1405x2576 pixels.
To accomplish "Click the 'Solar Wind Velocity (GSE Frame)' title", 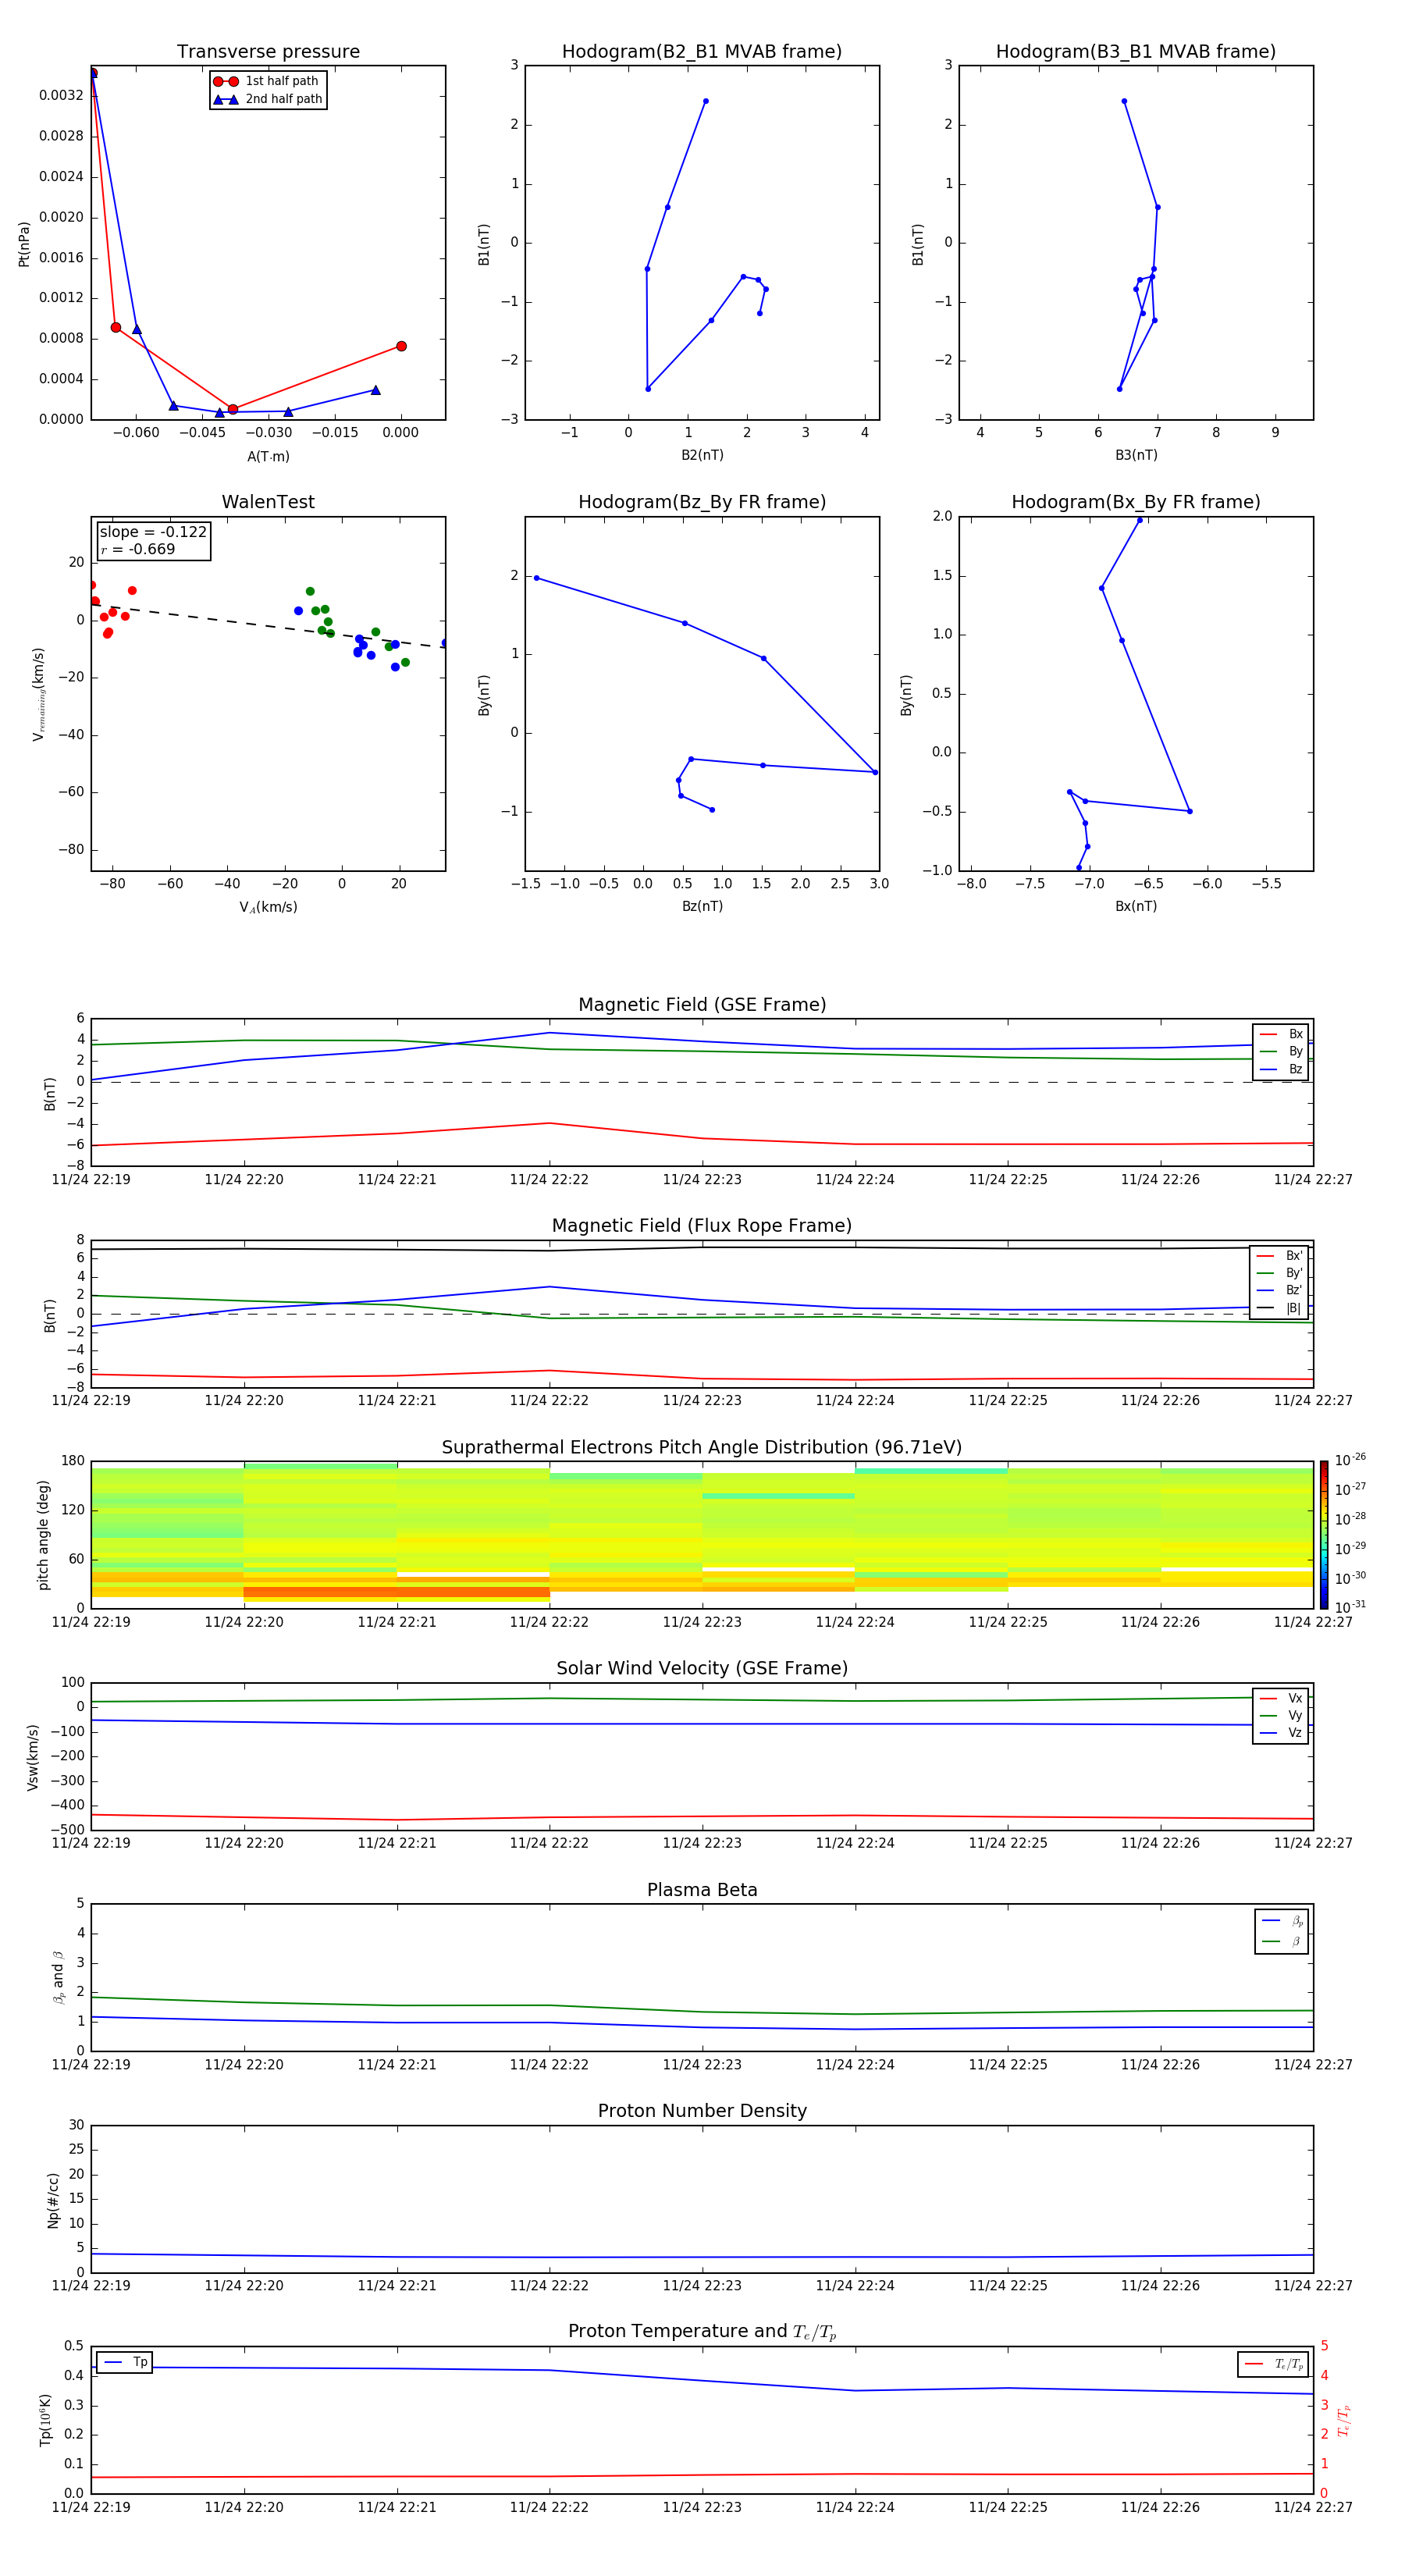I will point(702,1668).
